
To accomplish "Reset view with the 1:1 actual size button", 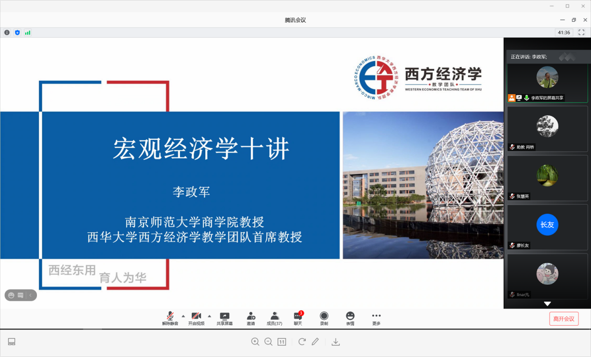I will (x=282, y=342).
